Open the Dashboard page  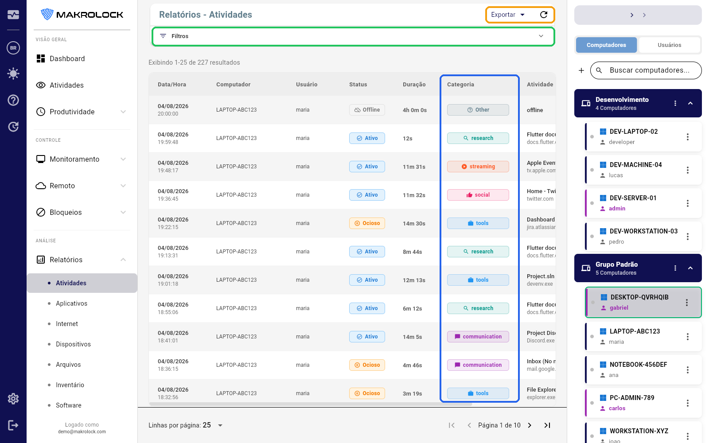click(x=82, y=58)
